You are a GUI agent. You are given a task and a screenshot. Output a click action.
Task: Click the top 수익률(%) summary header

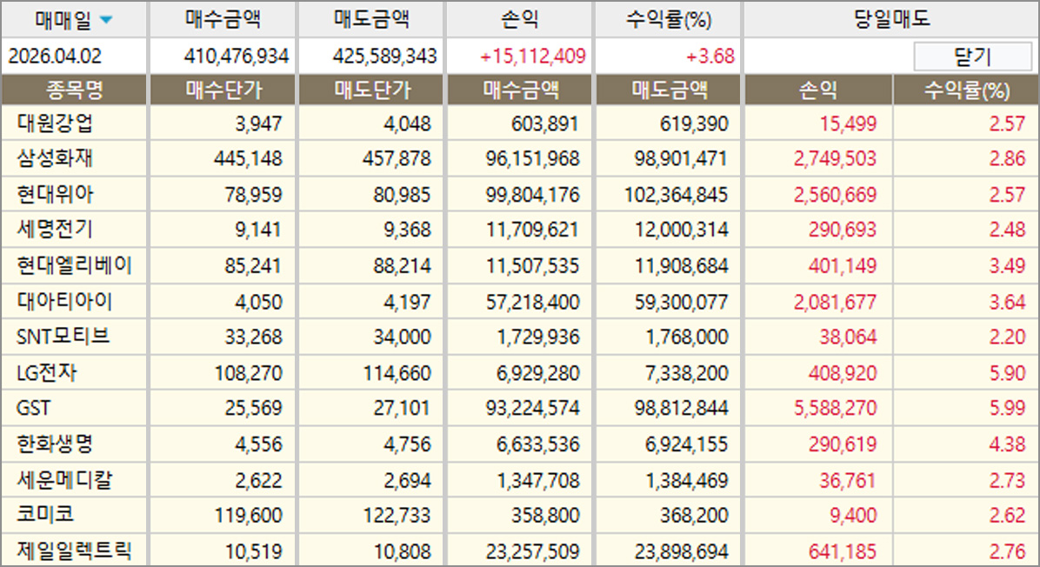point(668,20)
